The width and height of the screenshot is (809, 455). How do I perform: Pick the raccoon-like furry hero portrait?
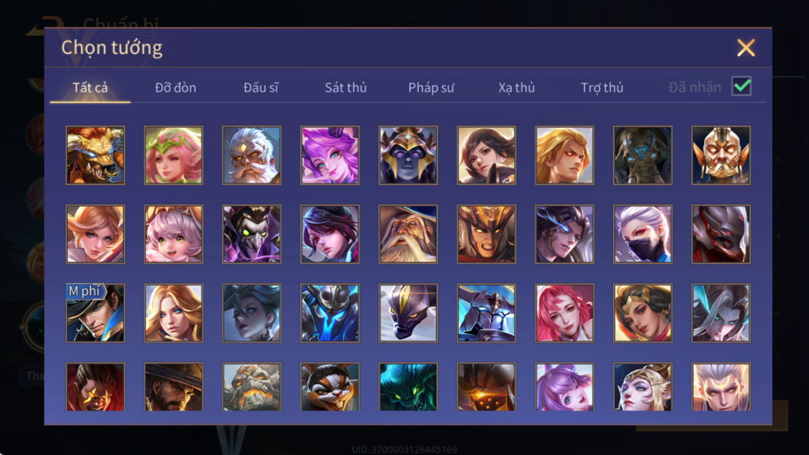[x=330, y=387]
